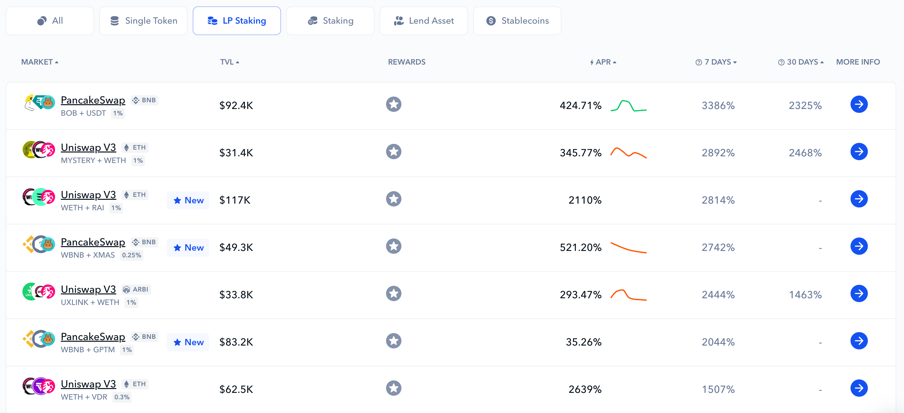Click the 7-day value 3386%
The width and height of the screenshot is (904, 413).
pyautogui.click(x=718, y=105)
